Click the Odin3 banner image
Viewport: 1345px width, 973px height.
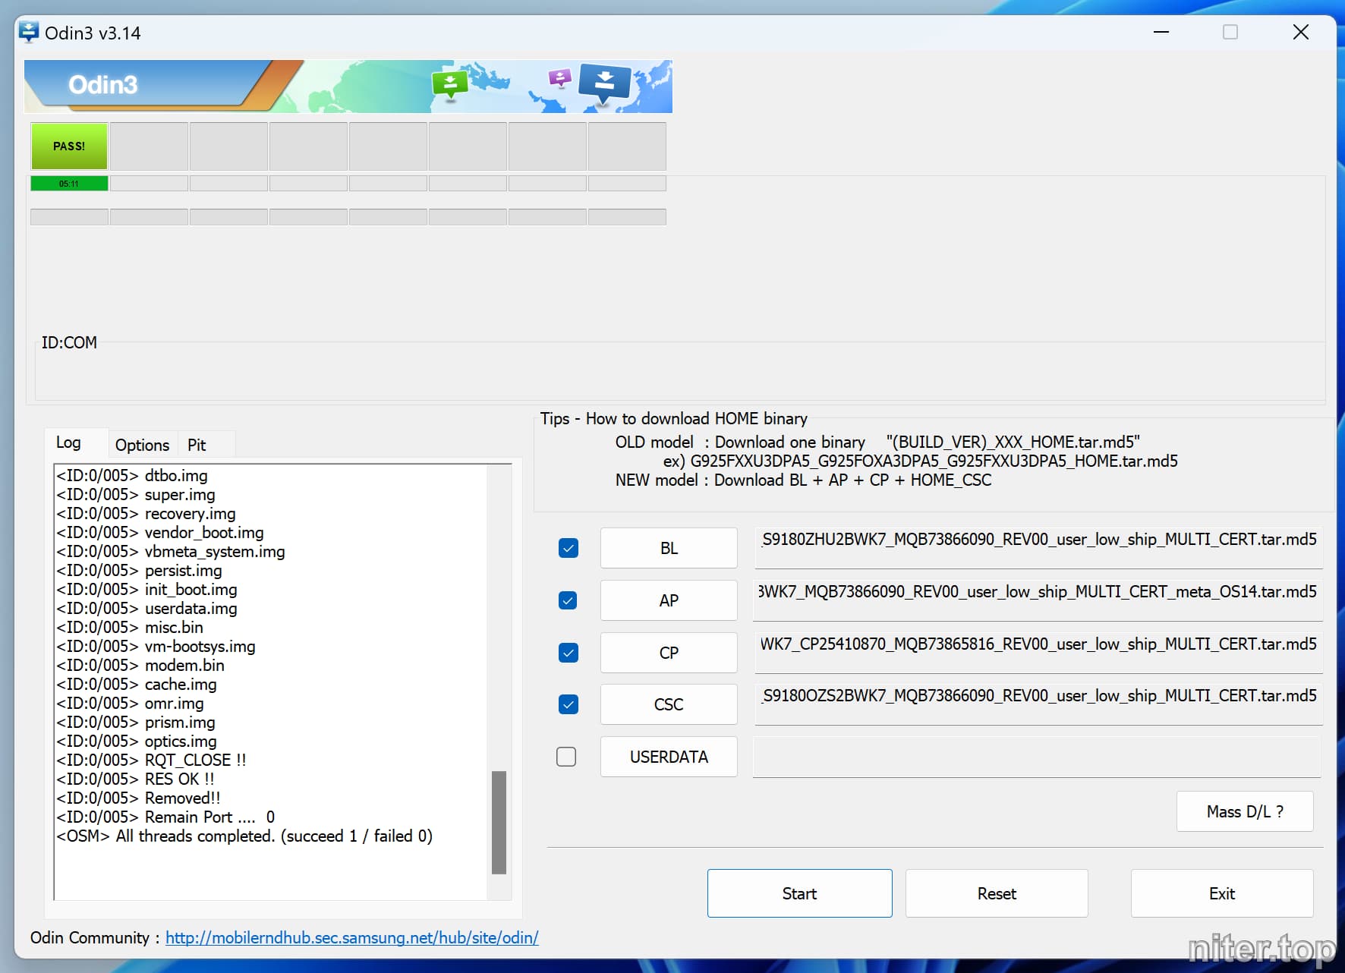tap(348, 86)
